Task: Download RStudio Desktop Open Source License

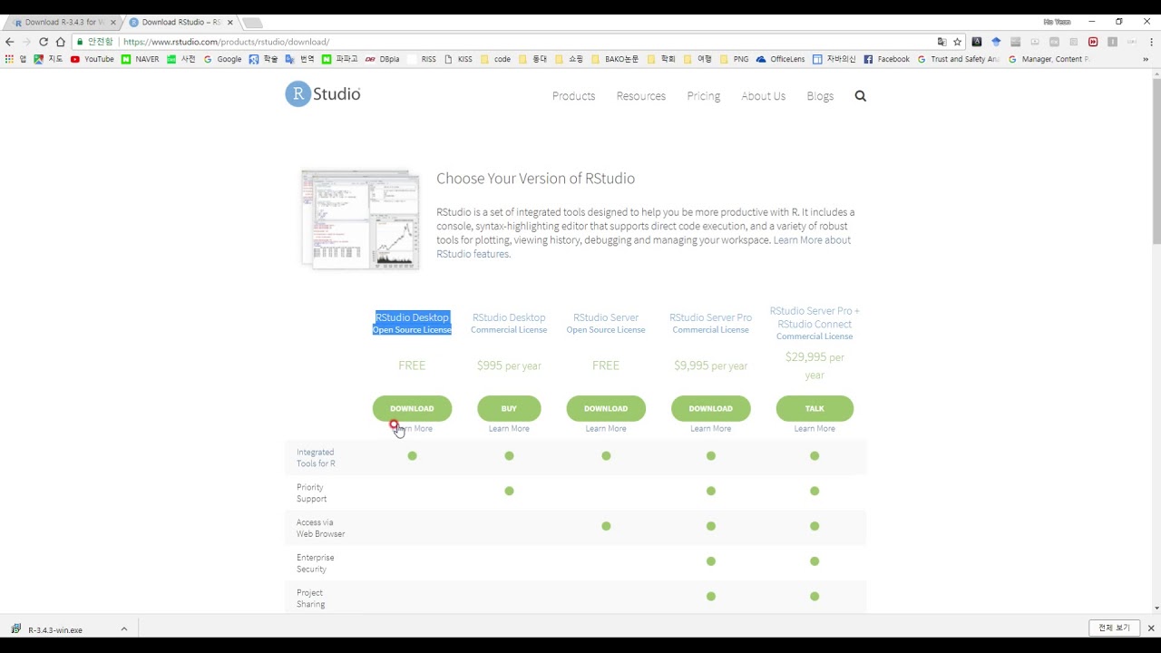Action: point(412,409)
